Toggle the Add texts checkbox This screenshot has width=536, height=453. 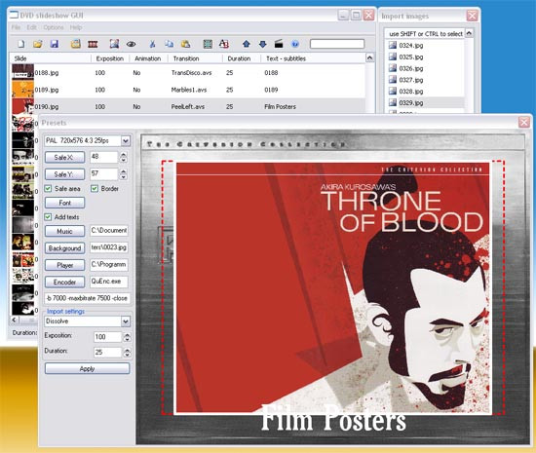click(48, 217)
